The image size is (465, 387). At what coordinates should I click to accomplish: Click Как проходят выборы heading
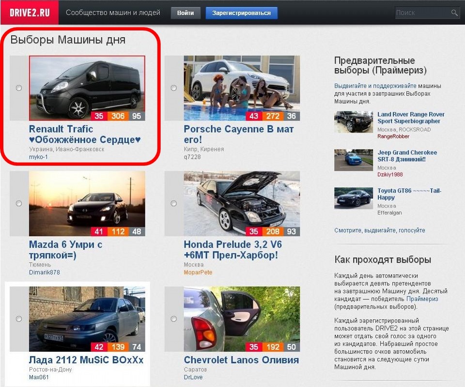pyautogui.click(x=383, y=259)
